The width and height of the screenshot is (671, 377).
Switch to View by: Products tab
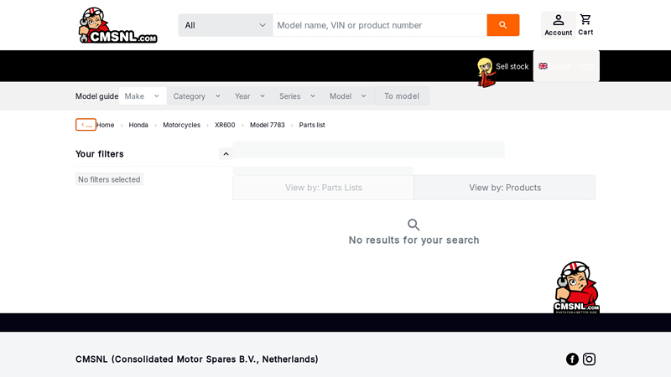point(505,188)
